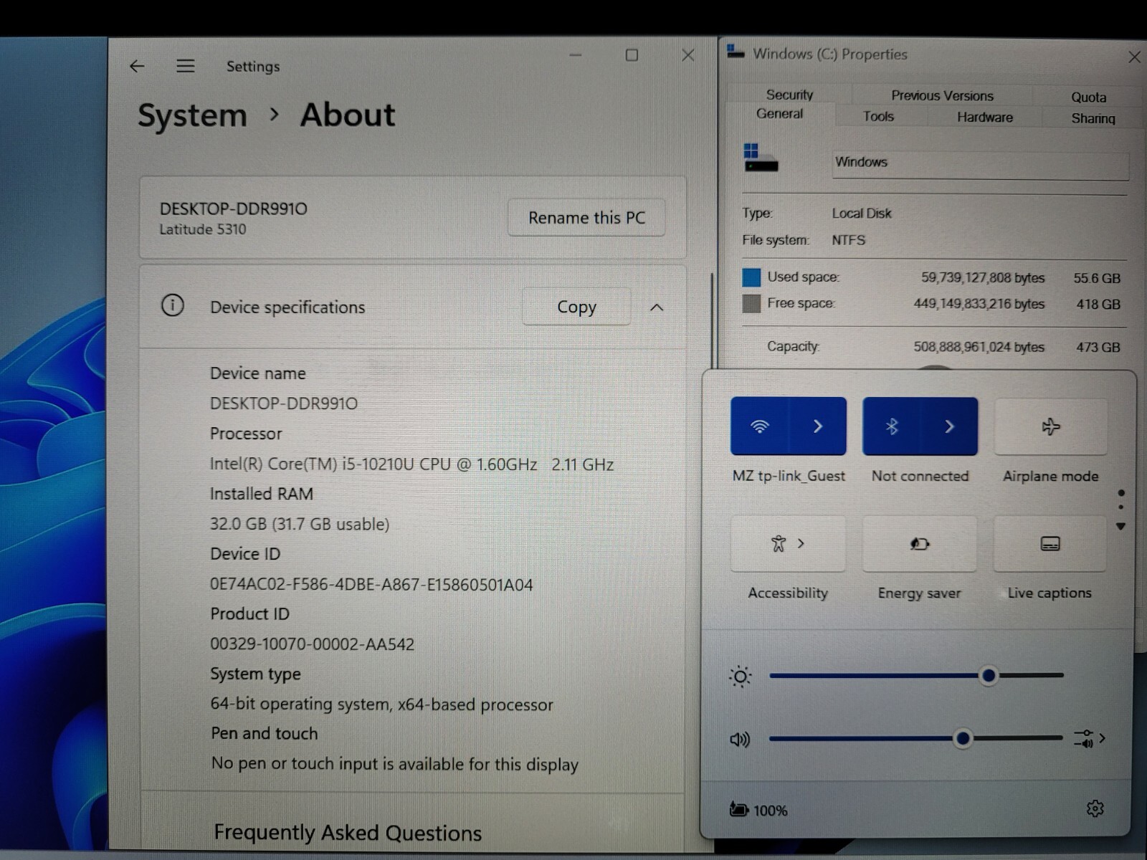
Task: Click the MZ tp-link_Guest network label
Action: (x=789, y=476)
